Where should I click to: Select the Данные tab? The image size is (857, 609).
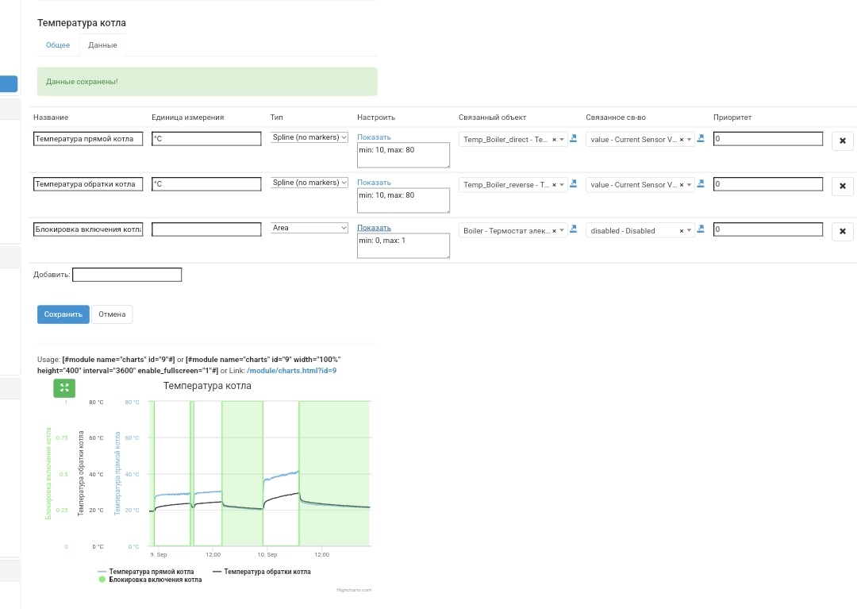tap(102, 45)
